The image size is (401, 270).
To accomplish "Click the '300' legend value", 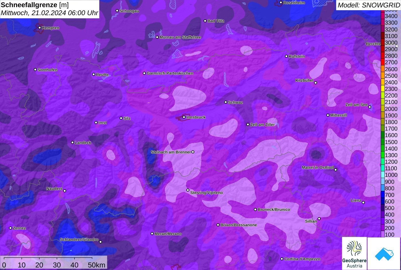I will click(x=389, y=221).
